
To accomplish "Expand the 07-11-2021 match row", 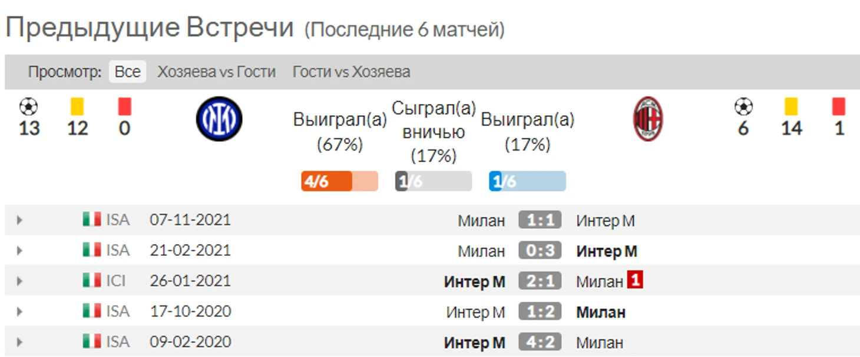I will (x=19, y=221).
